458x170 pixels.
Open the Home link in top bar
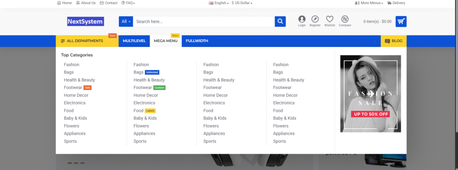[x=64, y=3]
